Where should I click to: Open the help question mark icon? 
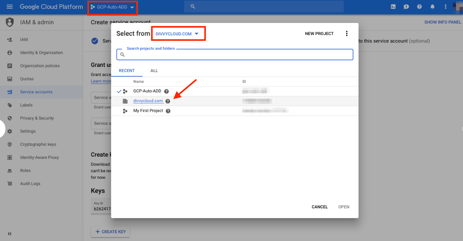(x=419, y=7)
